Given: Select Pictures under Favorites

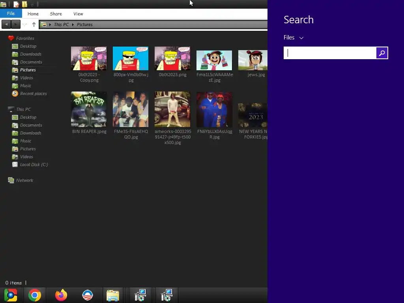Looking at the screenshot, I should pyautogui.click(x=28, y=70).
